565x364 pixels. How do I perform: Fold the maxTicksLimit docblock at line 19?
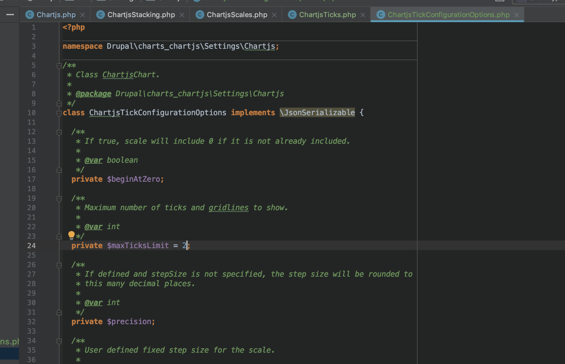pos(59,199)
